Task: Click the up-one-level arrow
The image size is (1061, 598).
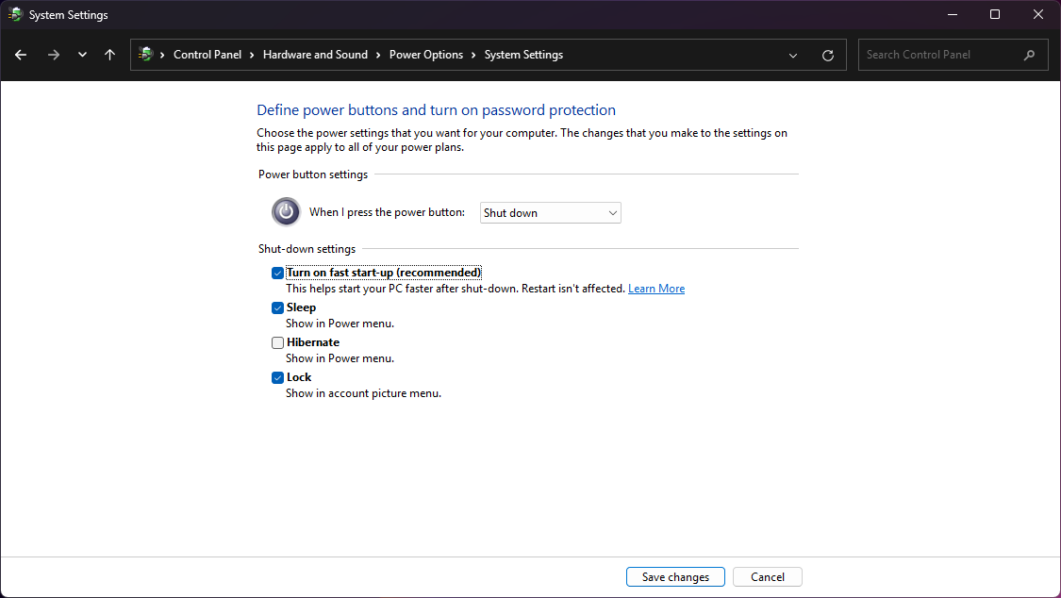Action: pyautogui.click(x=109, y=55)
